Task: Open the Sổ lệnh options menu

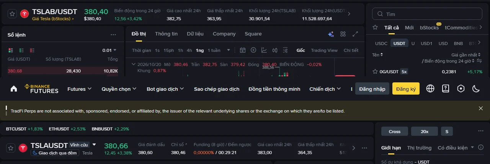Action: [113, 35]
